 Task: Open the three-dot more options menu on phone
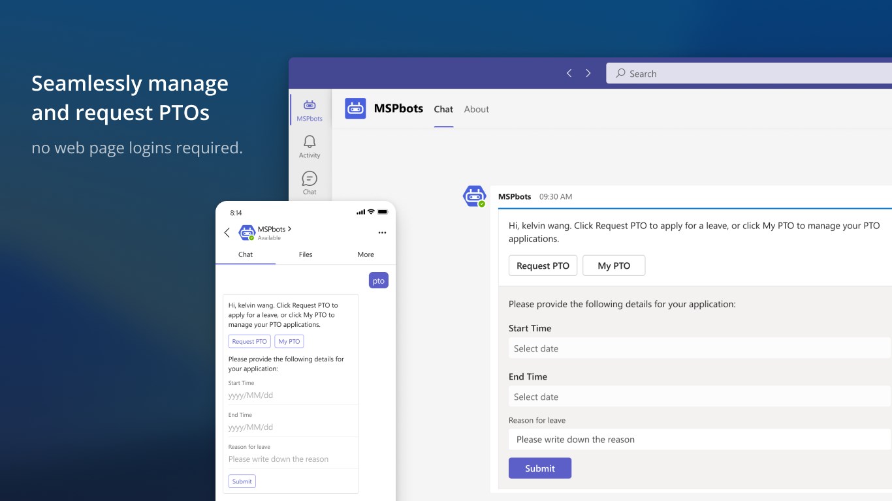(382, 233)
